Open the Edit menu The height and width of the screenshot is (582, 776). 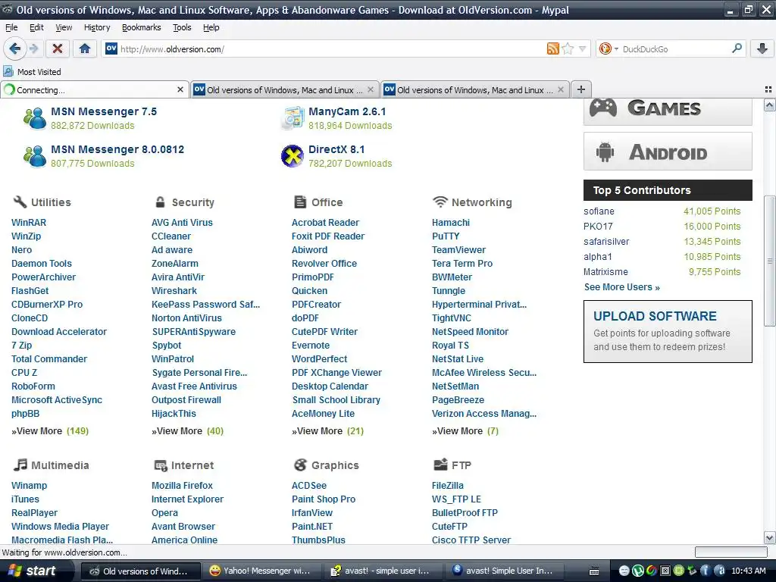[x=36, y=27]
